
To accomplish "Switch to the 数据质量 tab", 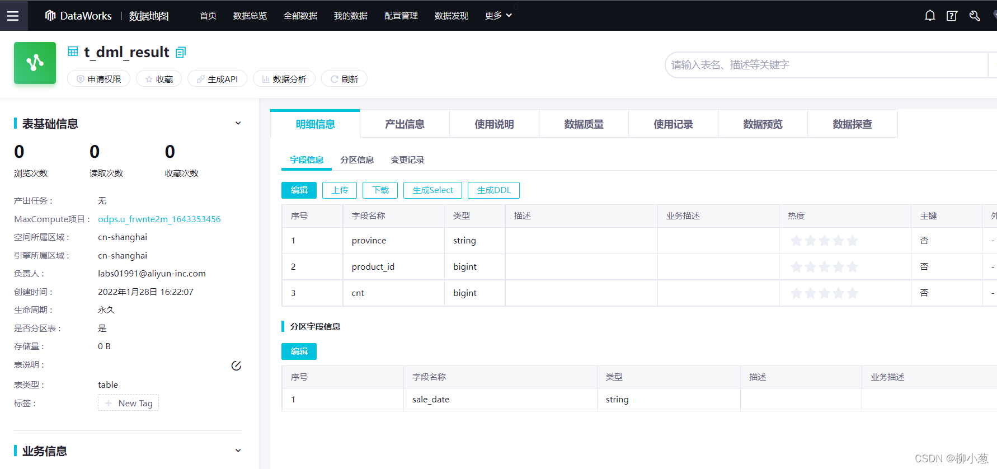I will (x=584, y=124).
